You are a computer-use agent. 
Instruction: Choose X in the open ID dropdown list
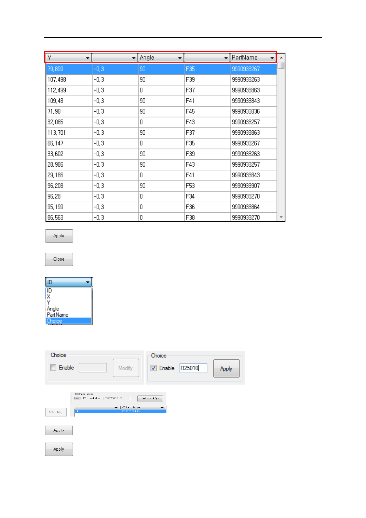[x=69, y=297]
